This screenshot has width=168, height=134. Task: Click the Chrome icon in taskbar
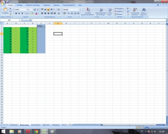[36, 132]
